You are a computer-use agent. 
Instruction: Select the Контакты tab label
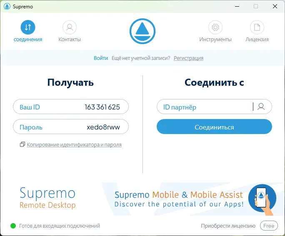[70, 40]
